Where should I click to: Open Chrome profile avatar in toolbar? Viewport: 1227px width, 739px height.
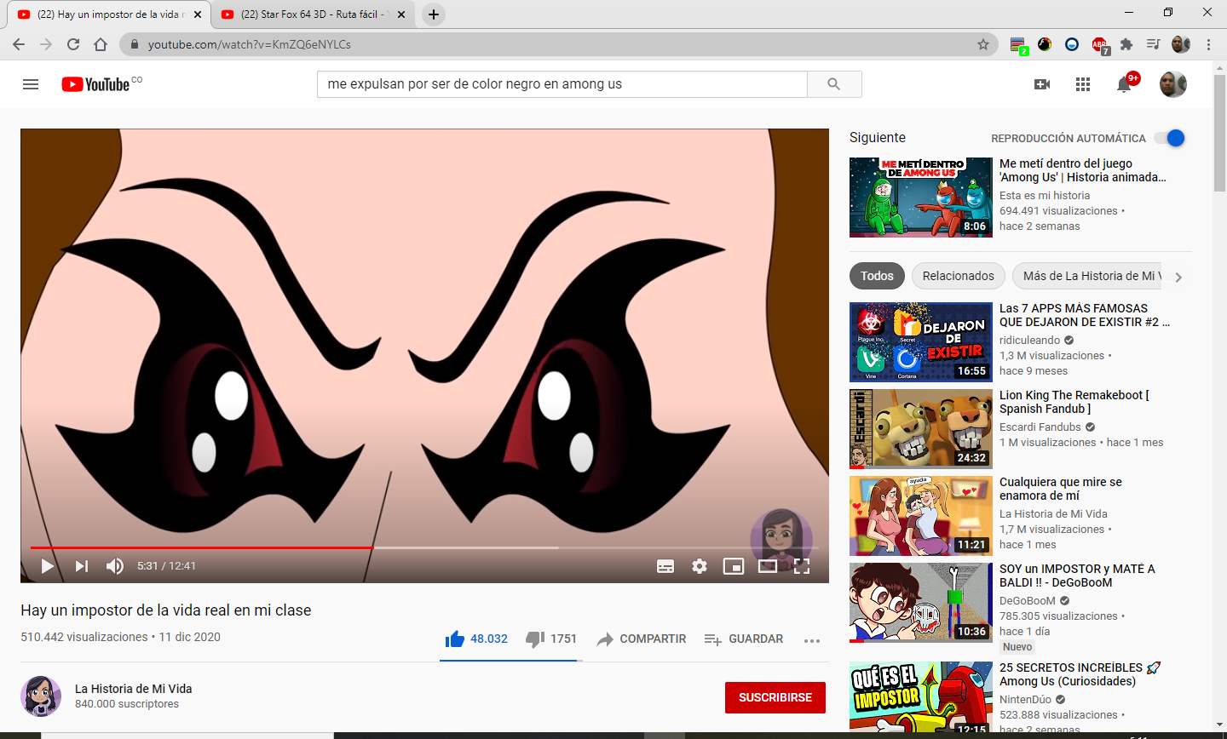[1181, 44]
